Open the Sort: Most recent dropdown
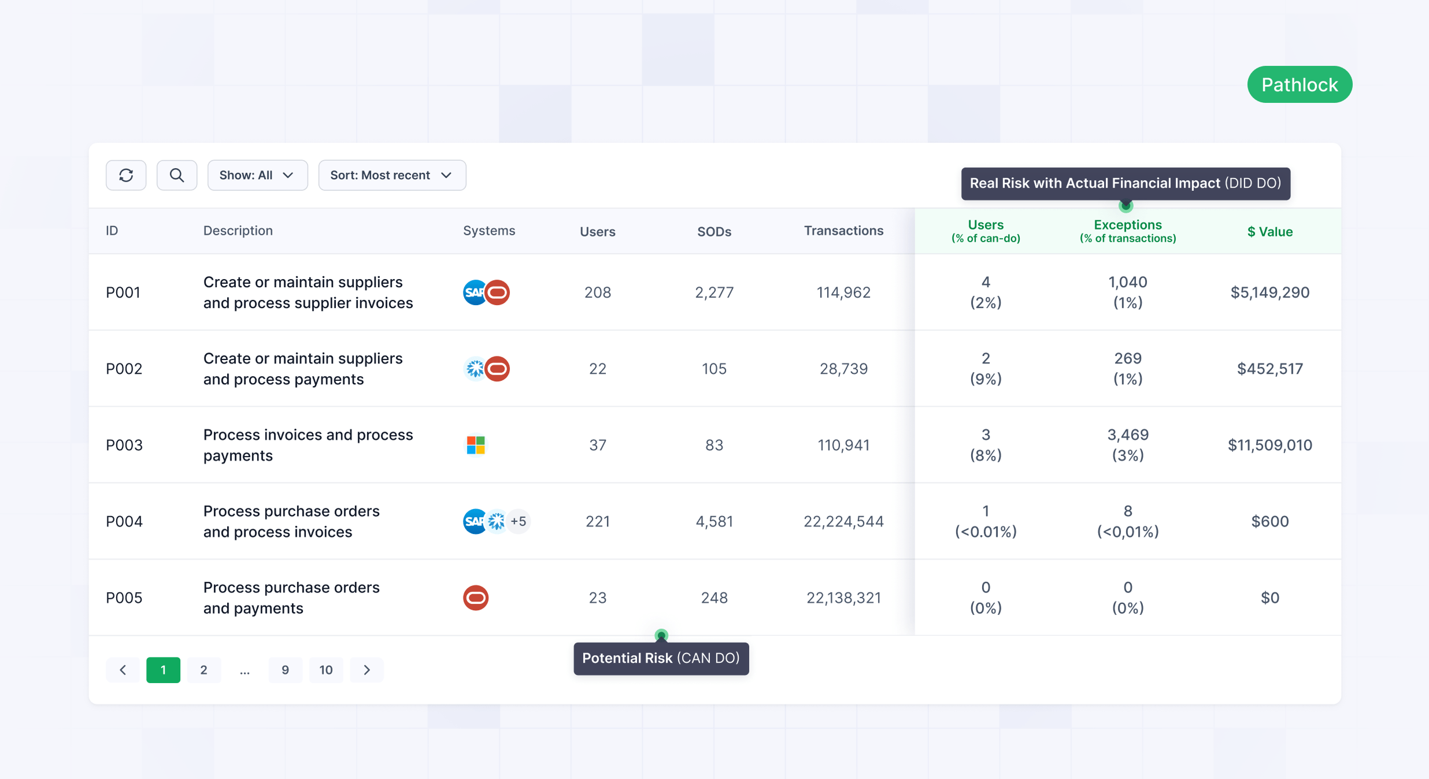 (x=392, y=175)
